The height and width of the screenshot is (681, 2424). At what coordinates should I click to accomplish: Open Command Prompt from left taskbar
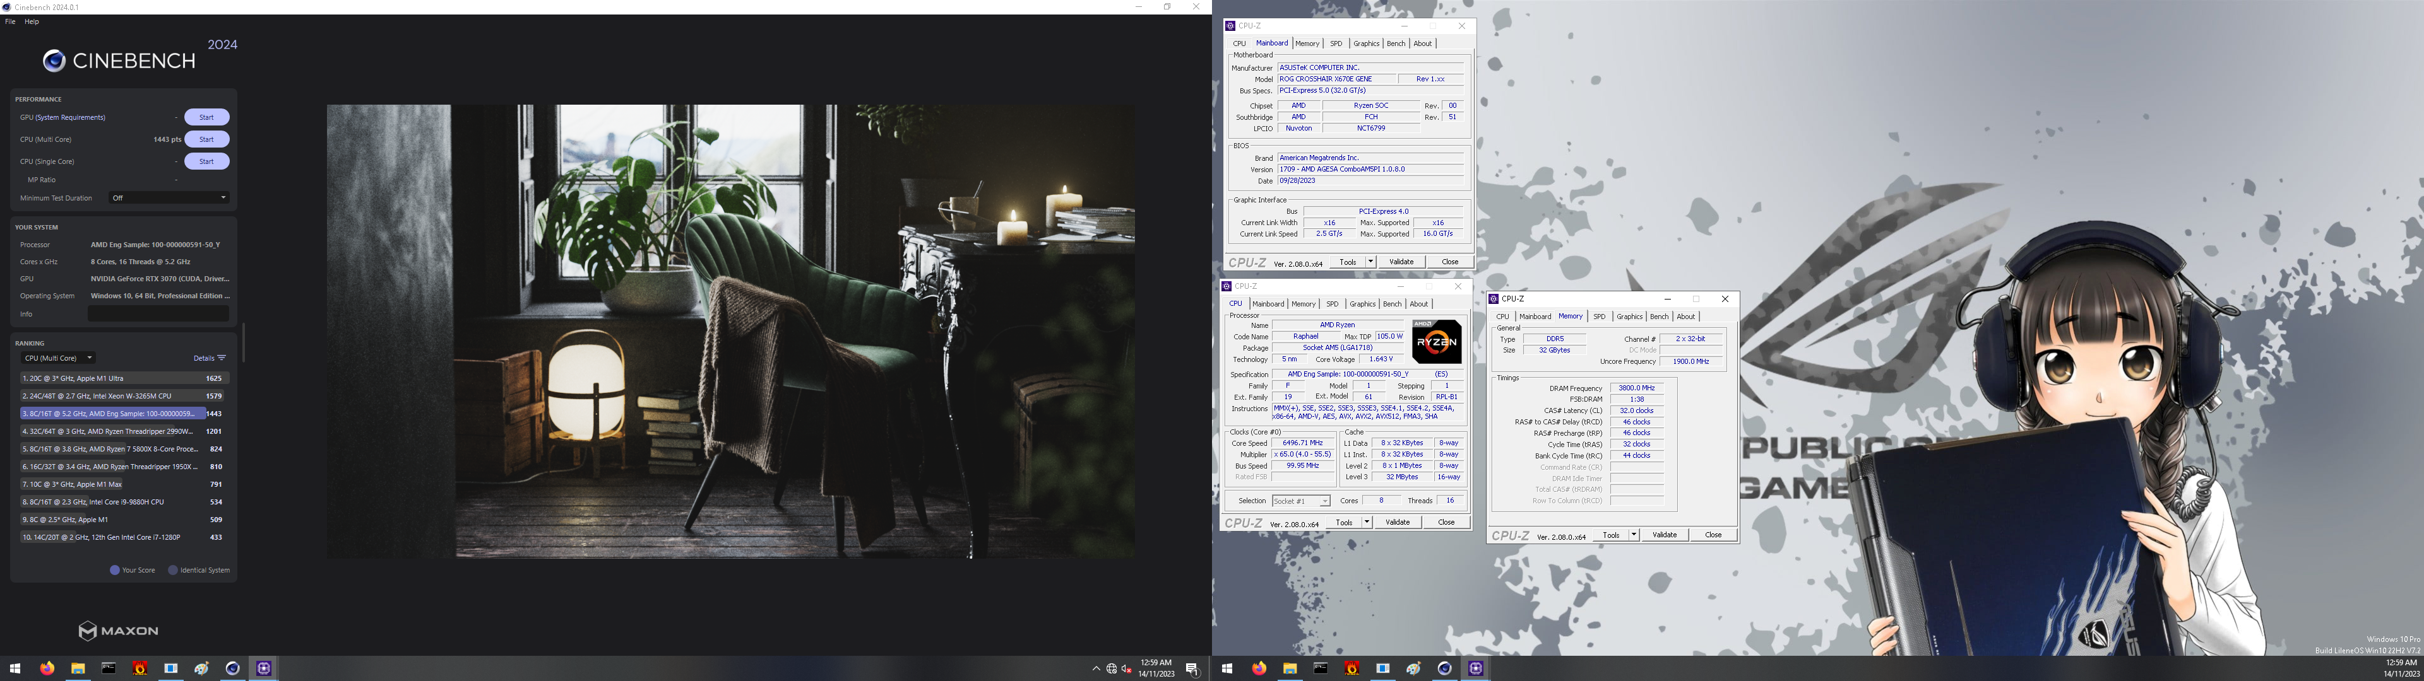pos(109,669)
